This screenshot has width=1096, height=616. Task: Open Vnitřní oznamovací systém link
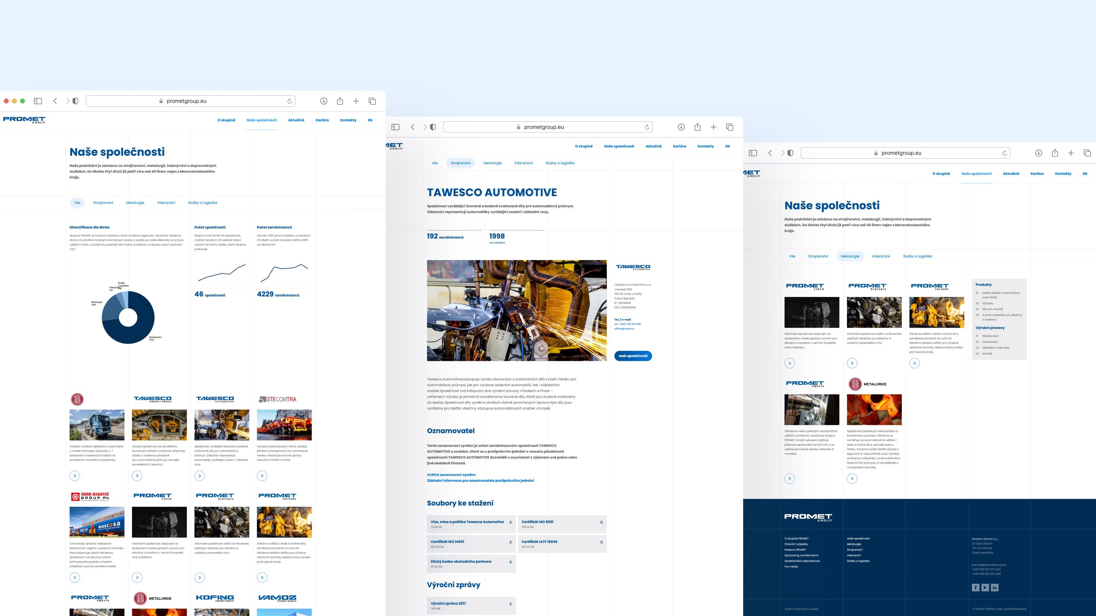pos(451,475)
